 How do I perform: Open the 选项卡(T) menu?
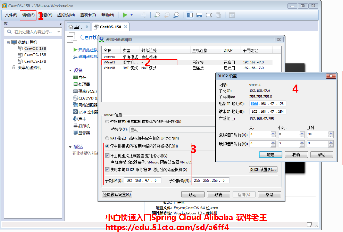tap(88, 15)
